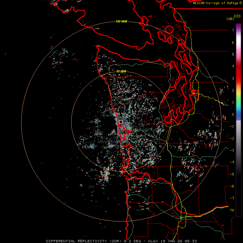Click the DZD legend title

(237, 16)
